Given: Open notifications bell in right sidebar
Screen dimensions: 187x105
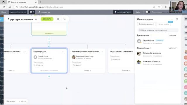Looking at the screenshot, I should click(186, 32).
